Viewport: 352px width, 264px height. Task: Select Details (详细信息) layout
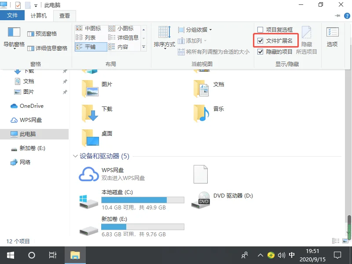tap(124, 37)
